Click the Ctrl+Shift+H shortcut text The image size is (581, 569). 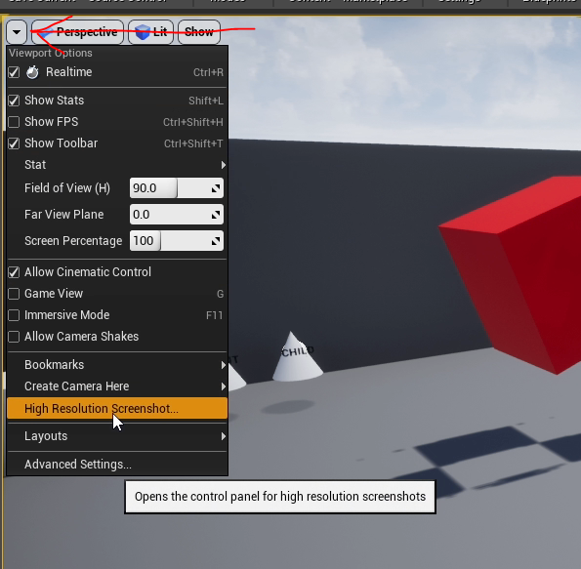click(x=193, y=122)
